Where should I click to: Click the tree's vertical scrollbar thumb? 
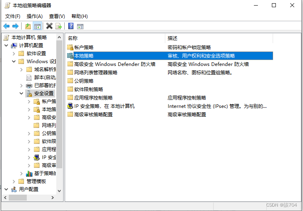point(59,104)
